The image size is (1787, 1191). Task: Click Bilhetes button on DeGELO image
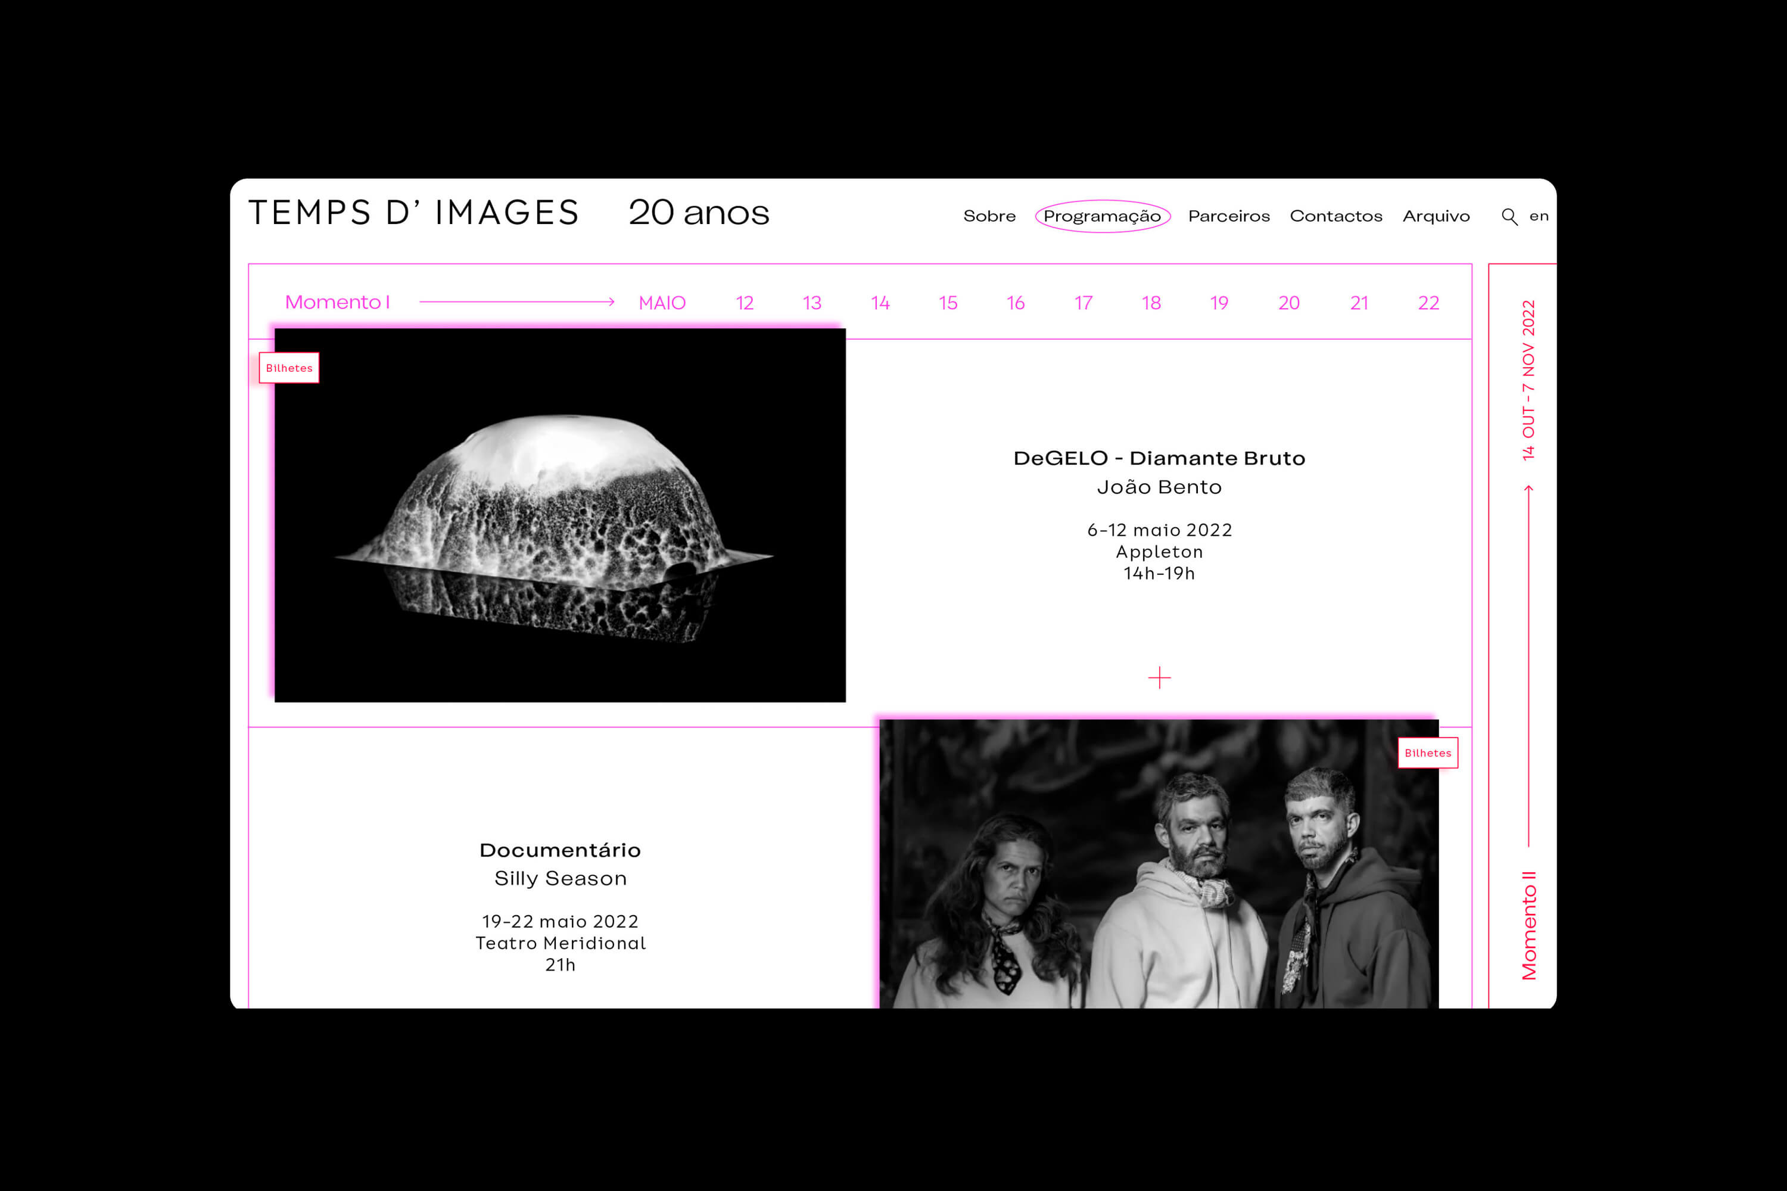point(288,368)
